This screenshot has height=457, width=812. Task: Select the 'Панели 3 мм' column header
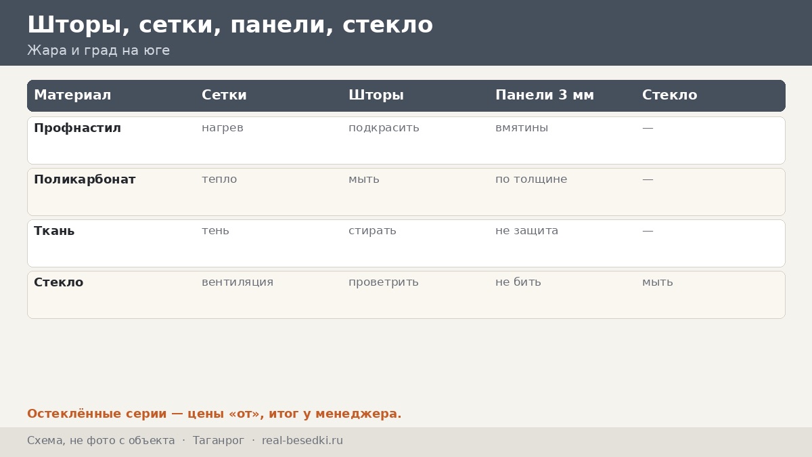click(545, 95)
